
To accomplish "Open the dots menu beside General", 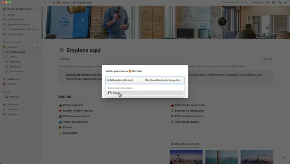I will pos(33,47).
